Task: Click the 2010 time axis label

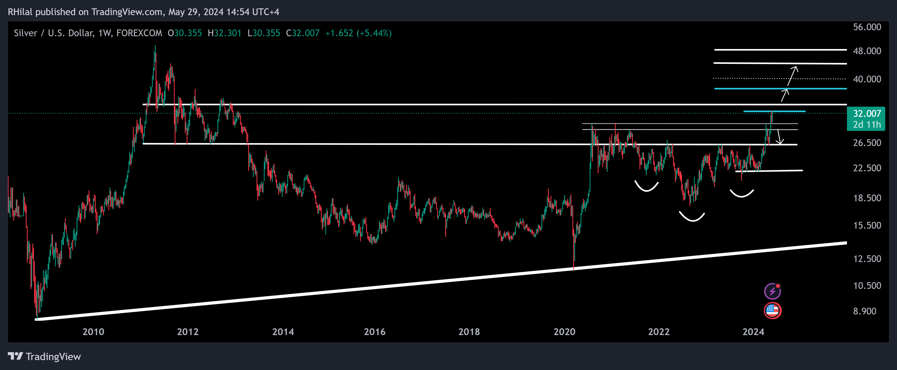Action: point(93,332)
